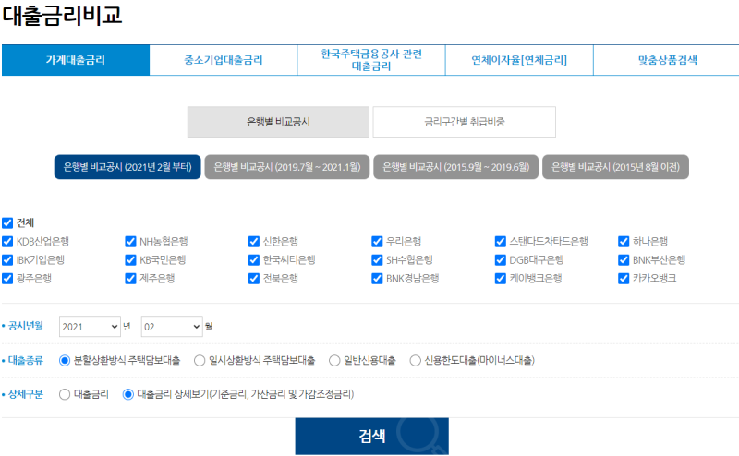The height and width of the screenshot is (456, 739).
Task: Toggle 광주은행 checkbox
Action: point(7,279)
